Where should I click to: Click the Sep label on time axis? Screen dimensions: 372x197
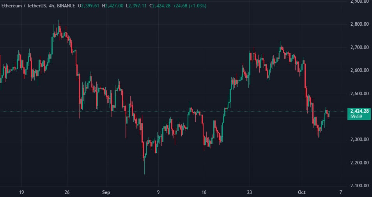tap(106, 192)
